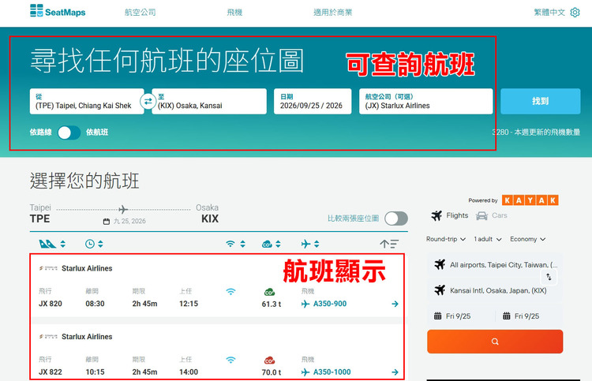This screenshot has width=592, height=381.
Task: Expand the Economy class dropdown
Action: coord(528,239)
